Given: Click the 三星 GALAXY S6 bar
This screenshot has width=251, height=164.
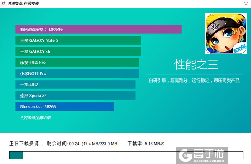Looking at the screenshot, I should 78,51.
